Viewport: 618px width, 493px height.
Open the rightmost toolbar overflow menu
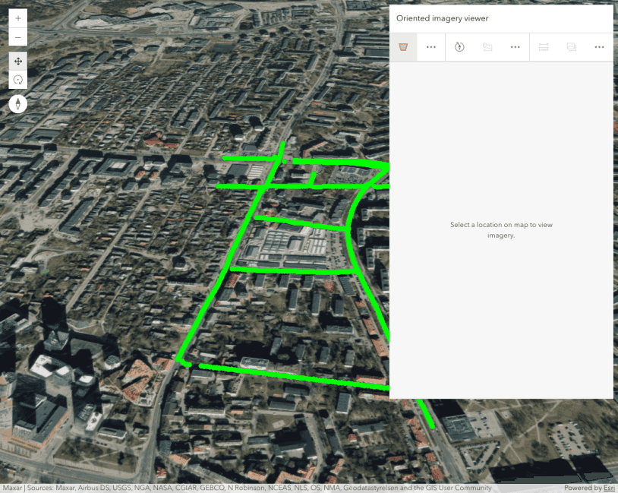pos(599,46)
